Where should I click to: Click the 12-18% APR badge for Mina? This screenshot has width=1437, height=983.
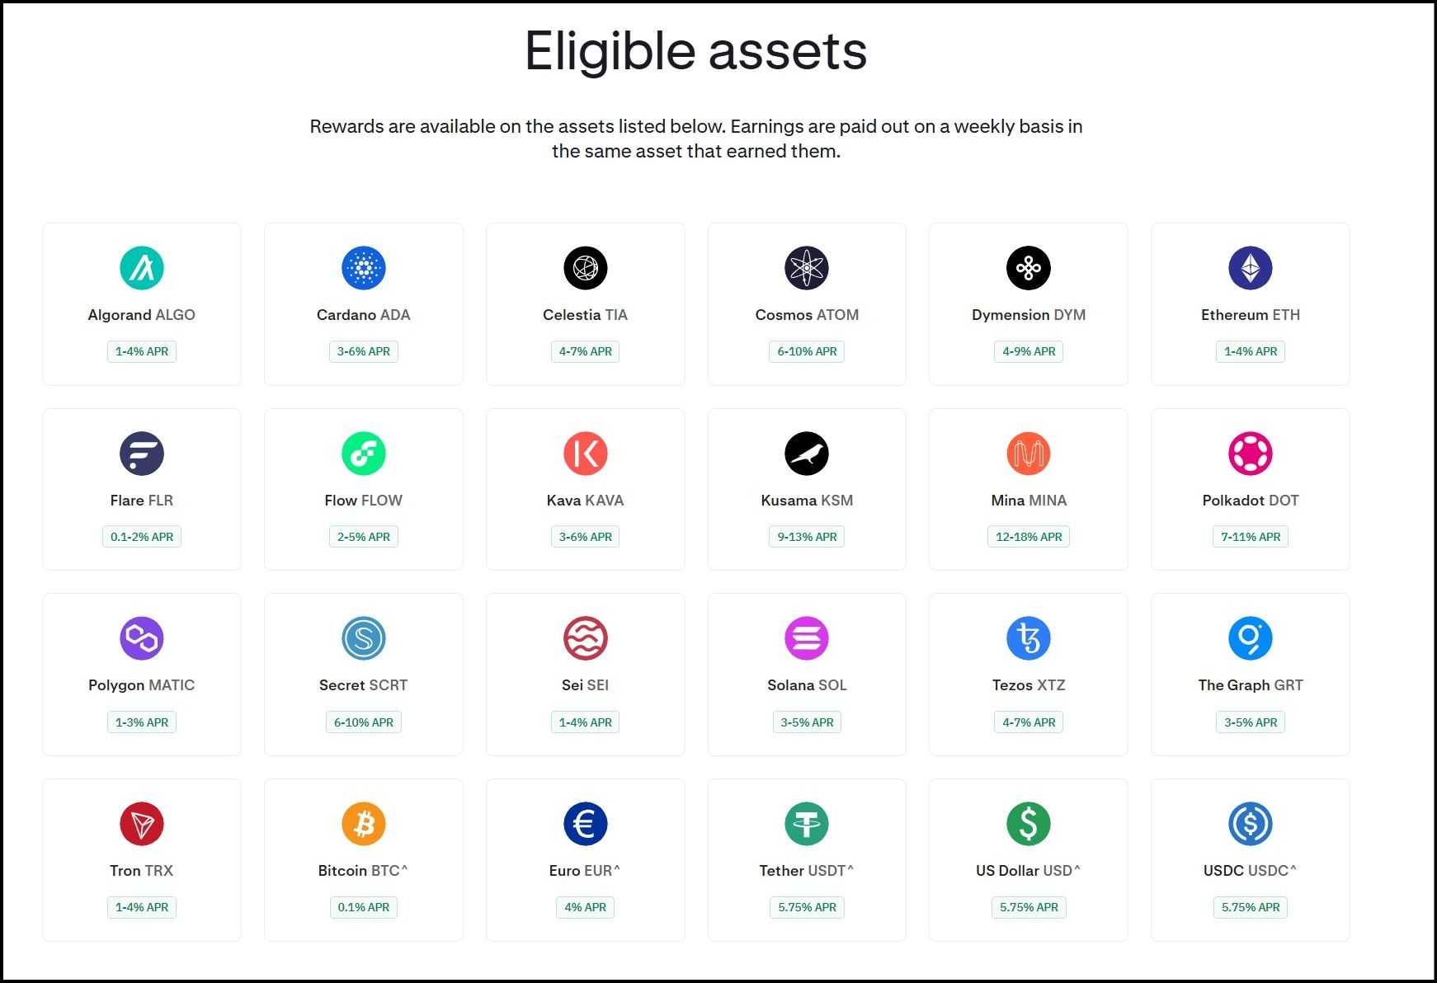tap(1029, 537)
